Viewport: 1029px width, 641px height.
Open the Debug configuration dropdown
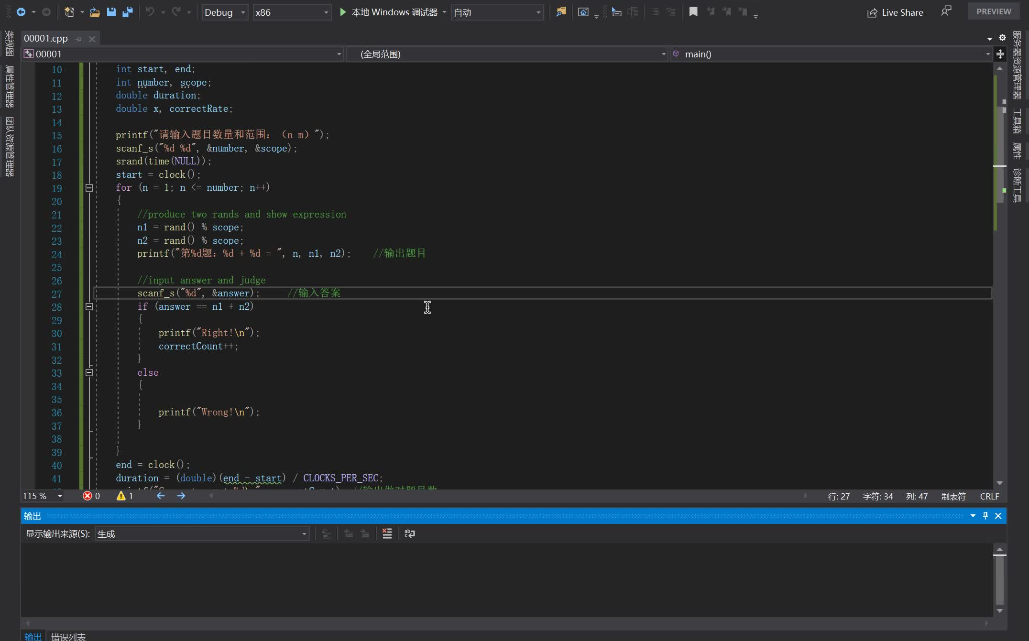pyautogui.click(x=224, y=12)
